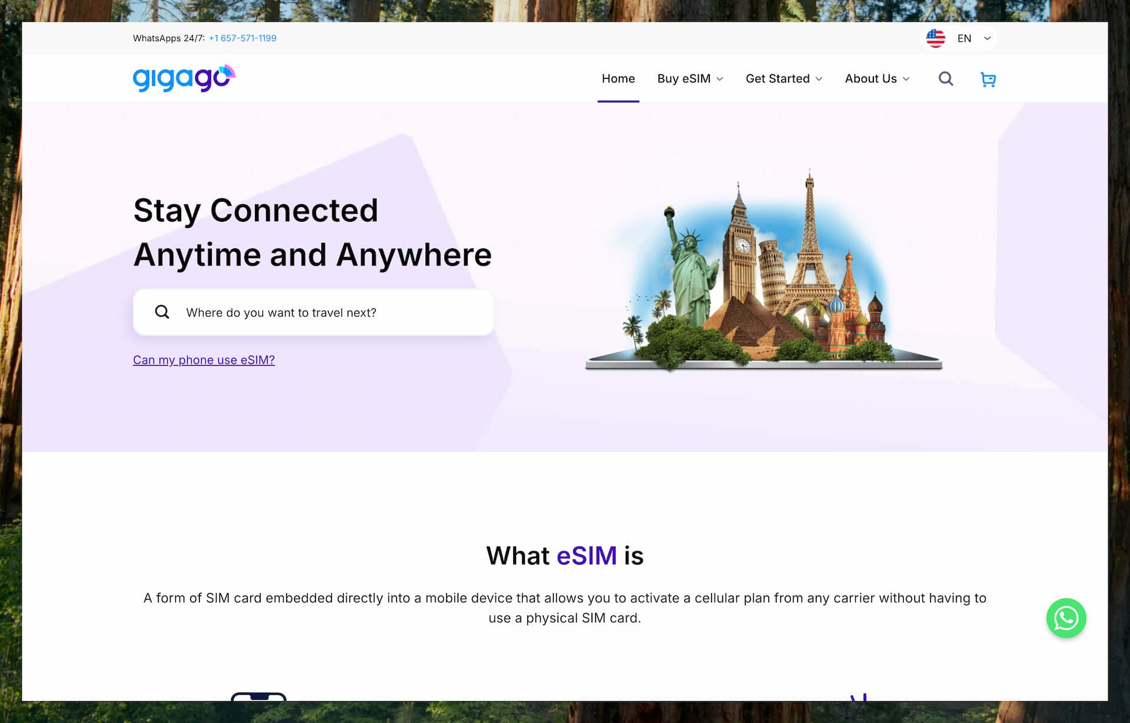Select the Buy eSIM menu item

point(690,78)
